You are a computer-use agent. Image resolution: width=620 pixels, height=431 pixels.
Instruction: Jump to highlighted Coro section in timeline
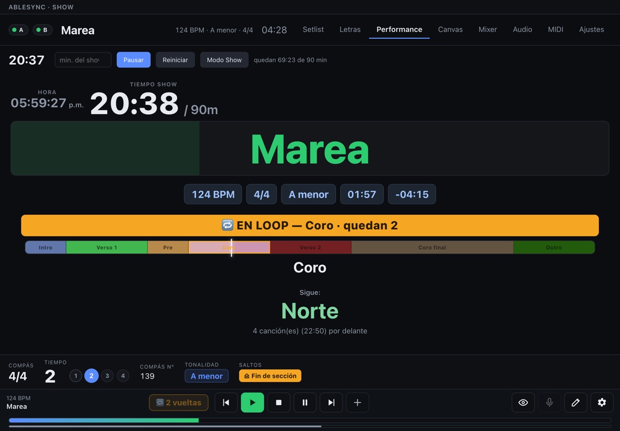[229, 248]
